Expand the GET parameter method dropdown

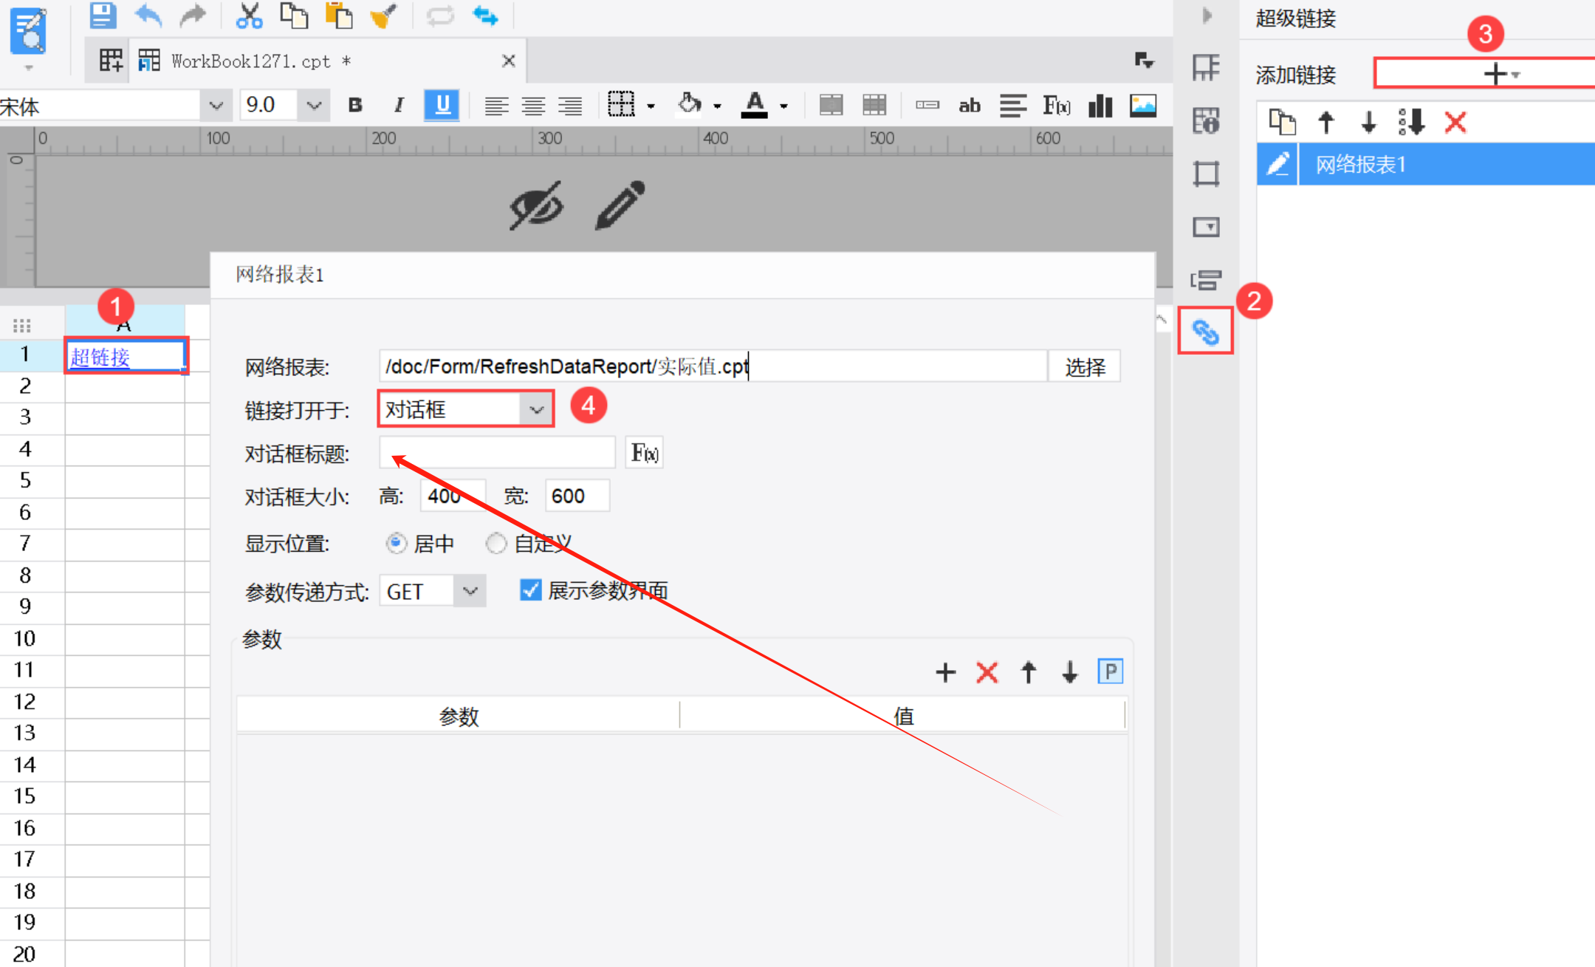click(x=470, y=591)
